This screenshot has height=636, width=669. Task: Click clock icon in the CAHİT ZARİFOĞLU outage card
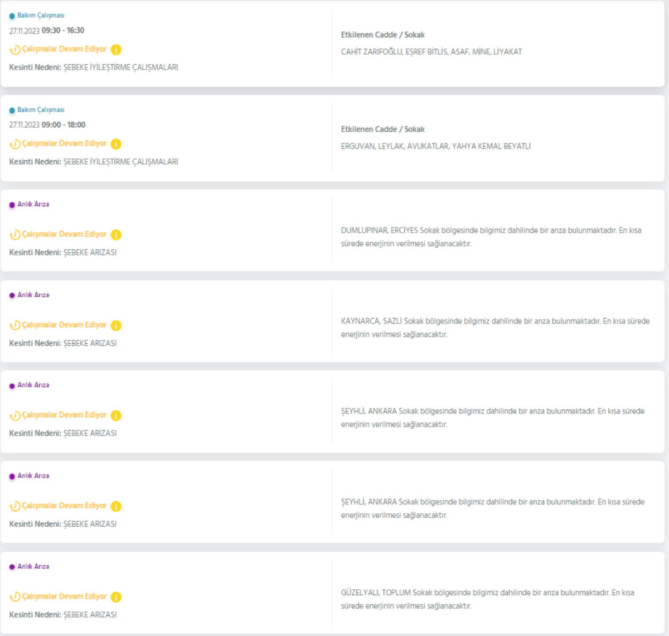point(15,50)
